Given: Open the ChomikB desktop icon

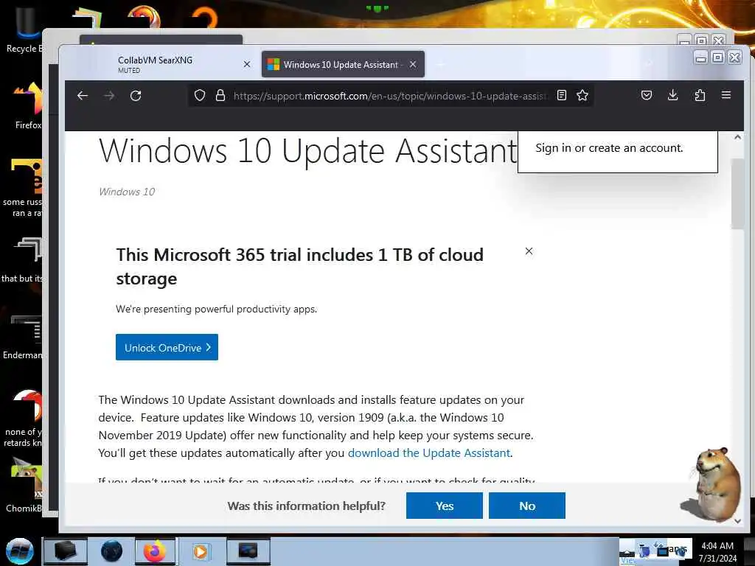Looking at the screenshot, I should tap(24, 485).
